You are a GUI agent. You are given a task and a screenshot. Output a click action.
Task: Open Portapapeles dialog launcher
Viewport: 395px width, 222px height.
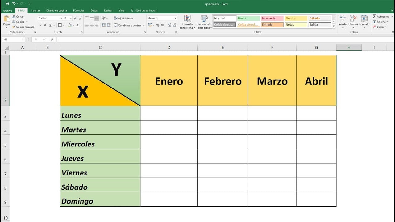[x=35, y=32]
